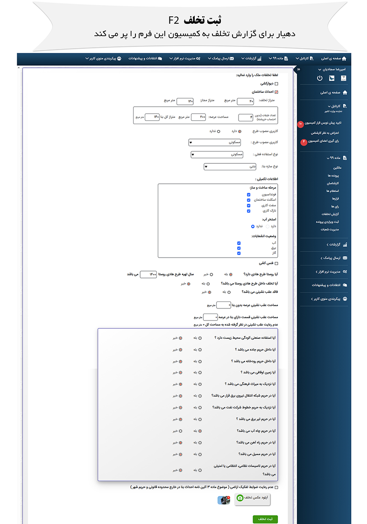Image resolution: width=367 pixels, height=524 pixels.
Task: Click the متراژ تخلف input field
Action: [x=245, y=101]
